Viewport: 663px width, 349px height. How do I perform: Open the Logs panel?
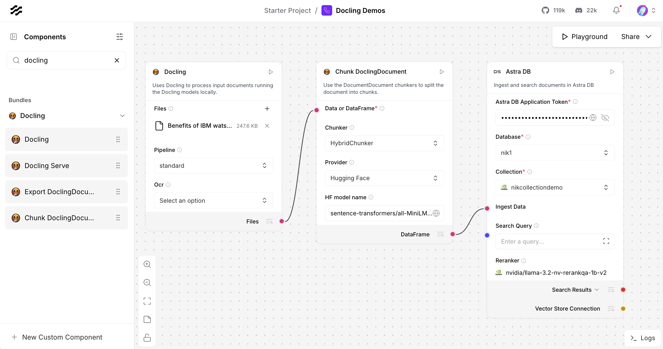coord(643,338)
